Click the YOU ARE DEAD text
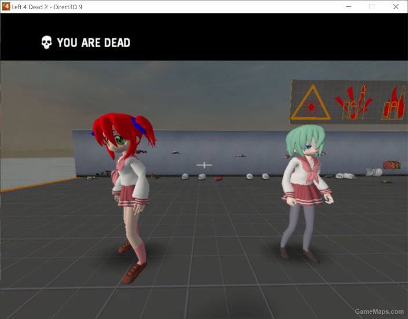The width and height of the screenshot is (408, 319). coord(94,43)
